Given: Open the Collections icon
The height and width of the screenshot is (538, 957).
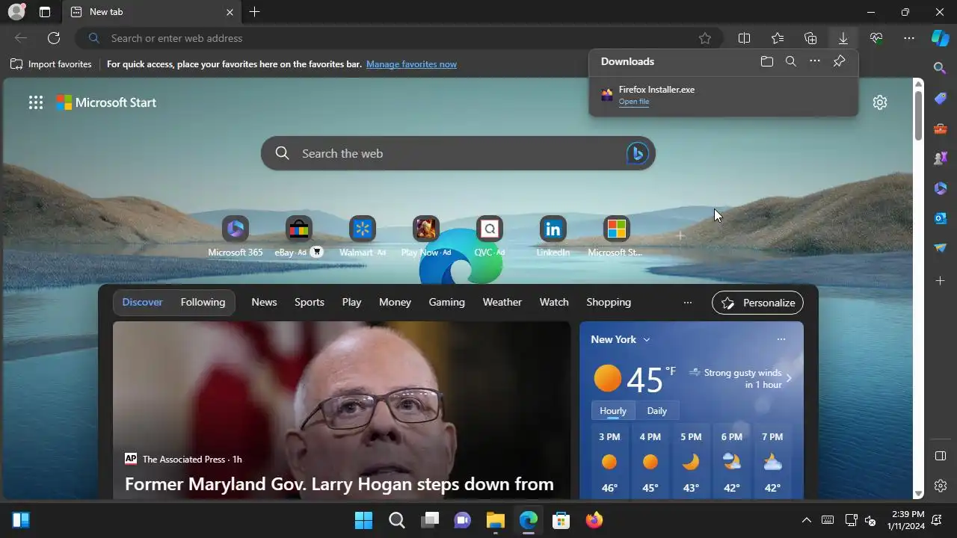Looking at the screenshot, I should pos(810,38).
